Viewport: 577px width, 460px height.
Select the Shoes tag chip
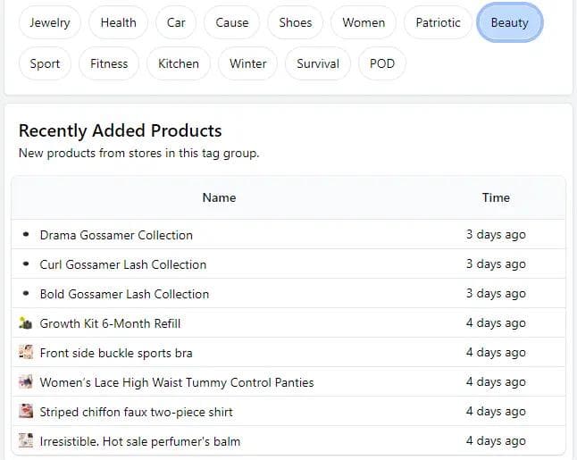[295, 22]
